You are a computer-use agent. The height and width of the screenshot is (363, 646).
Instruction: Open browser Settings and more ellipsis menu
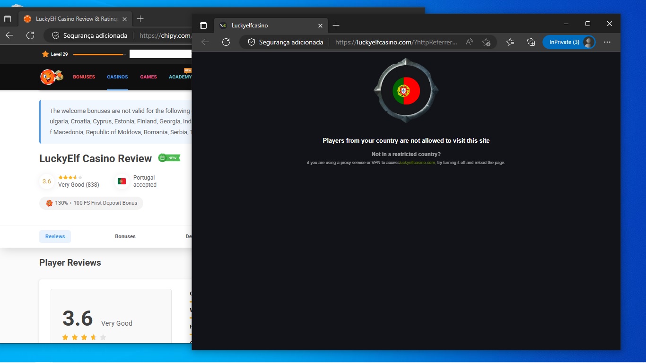pos(607,42)
